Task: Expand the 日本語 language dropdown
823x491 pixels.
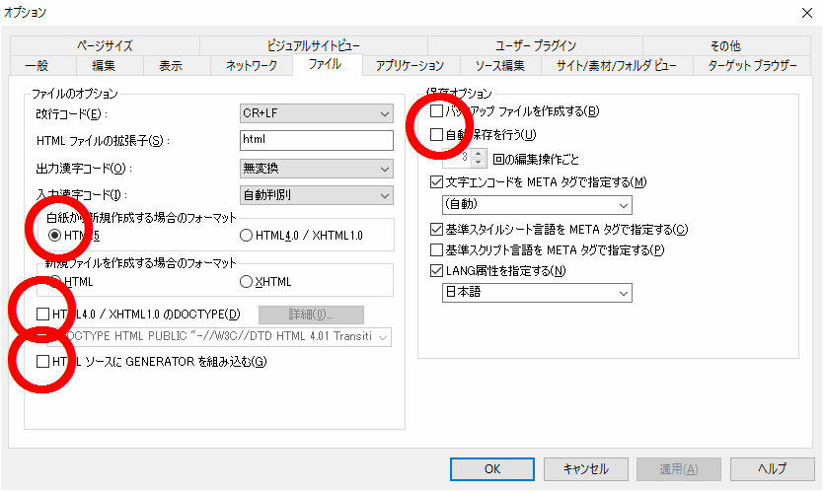Action: [536, 293]
